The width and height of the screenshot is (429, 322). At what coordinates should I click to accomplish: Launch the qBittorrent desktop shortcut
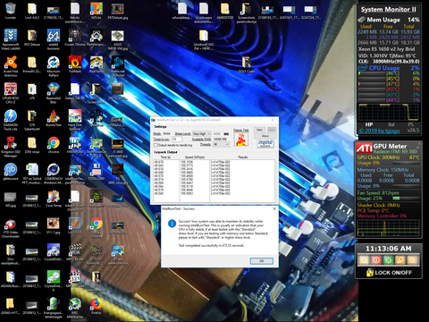point(11,172)
